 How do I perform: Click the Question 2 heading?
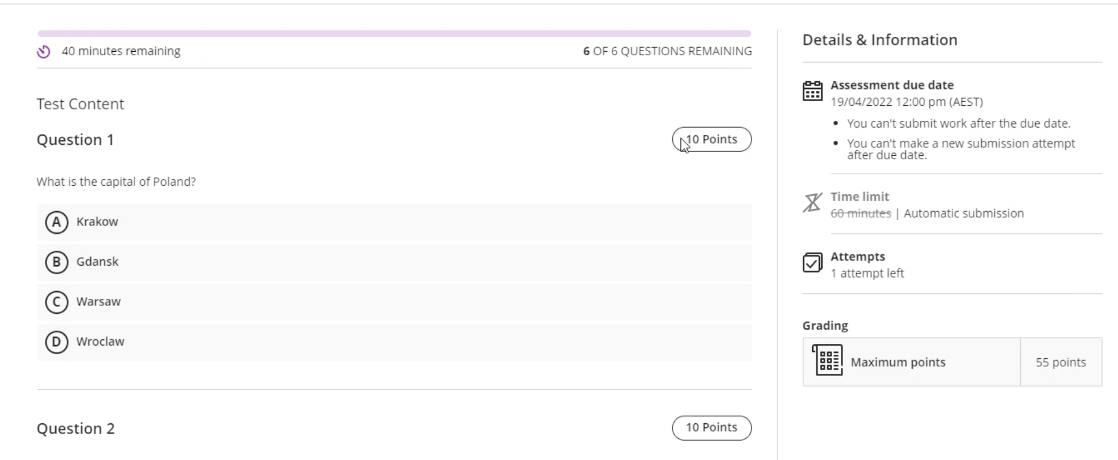coord(76,428)
